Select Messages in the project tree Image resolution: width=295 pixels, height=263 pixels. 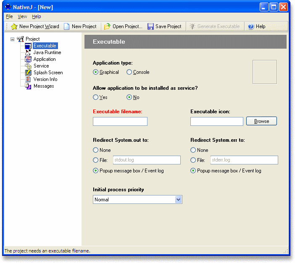pyautogui.click(x=44, y=86)
